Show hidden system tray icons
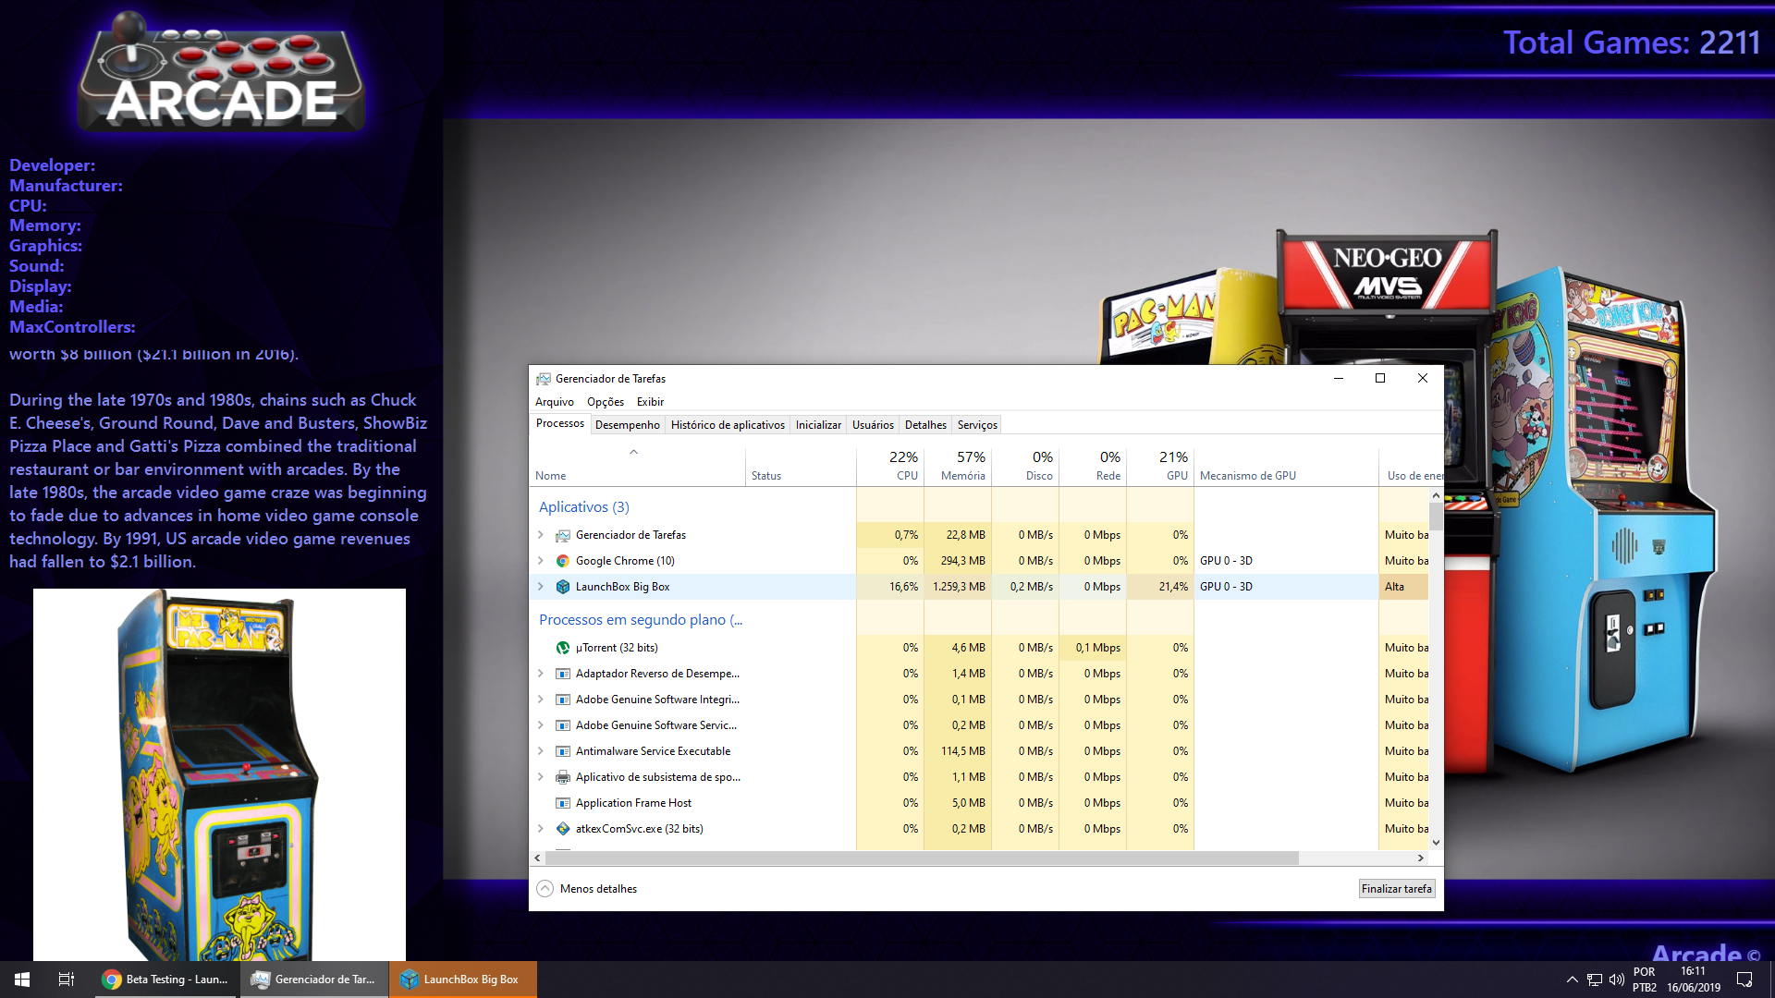 [1572, 980]
